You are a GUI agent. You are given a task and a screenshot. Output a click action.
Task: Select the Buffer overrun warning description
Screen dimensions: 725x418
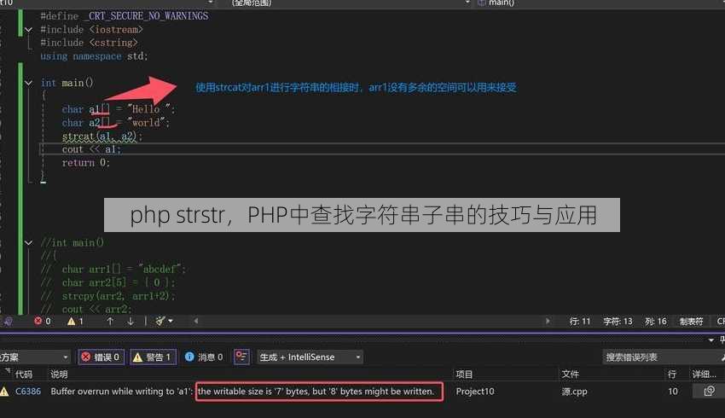[243, 392]
